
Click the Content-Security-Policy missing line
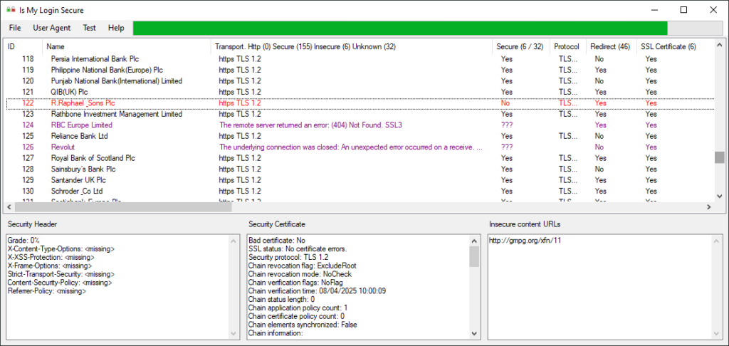pos(60,283)
